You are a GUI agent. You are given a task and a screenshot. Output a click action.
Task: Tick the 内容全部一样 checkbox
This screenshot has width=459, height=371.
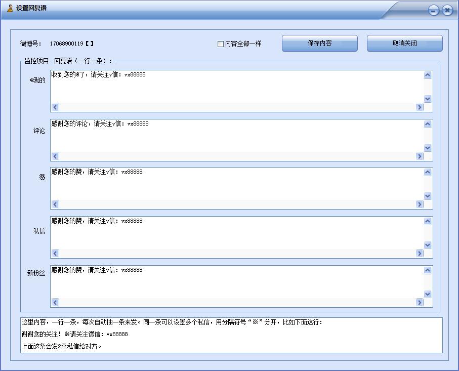pyautogui.click(x=221, y=44)
